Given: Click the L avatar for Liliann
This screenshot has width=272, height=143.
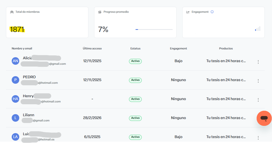Looking at the screenshot, I should click(15, 118).
